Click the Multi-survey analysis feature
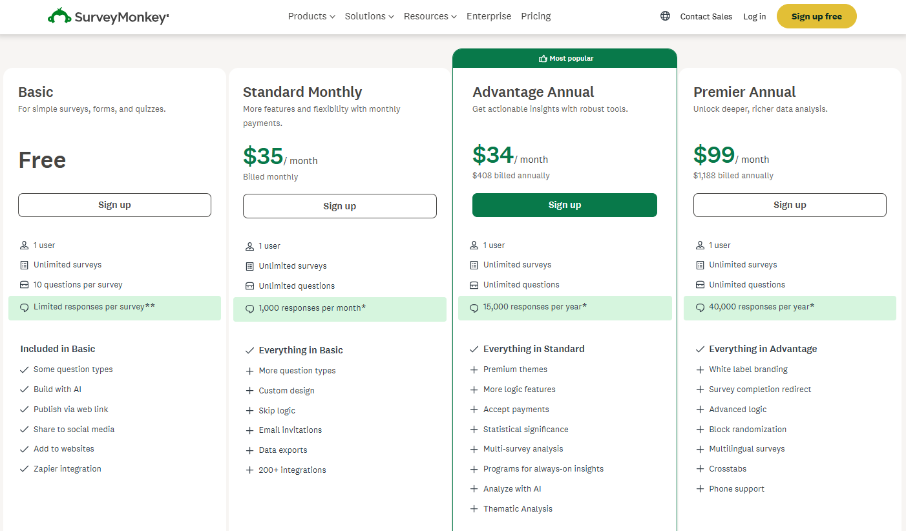The height and width of the screenshot is (531, 906). 523,449
